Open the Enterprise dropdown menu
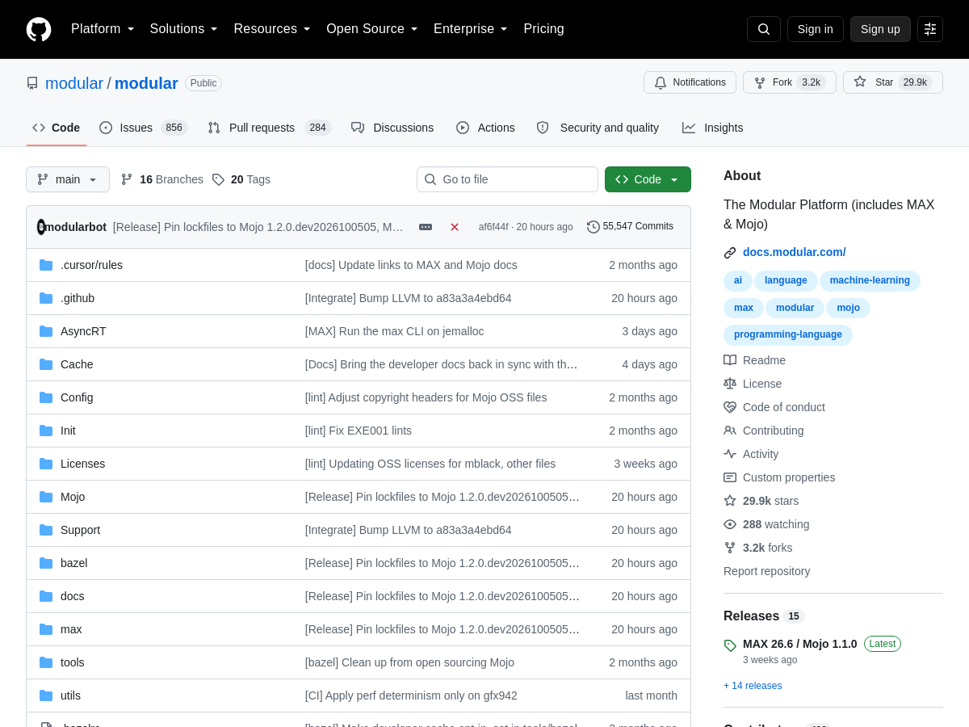The height and width of the screenshot is (727, 969). click(471, 29)
